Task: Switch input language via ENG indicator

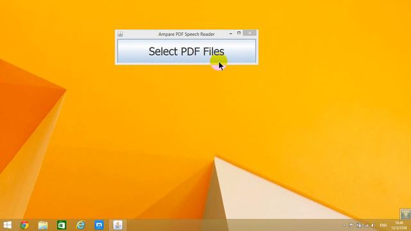Action: pyautogui.click(x=383, y=225)
